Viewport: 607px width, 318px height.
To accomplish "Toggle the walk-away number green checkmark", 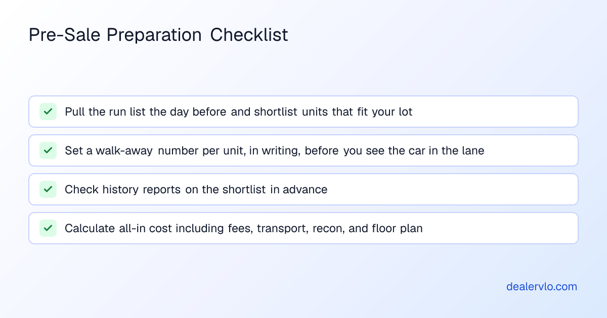I will click(48, 150).
